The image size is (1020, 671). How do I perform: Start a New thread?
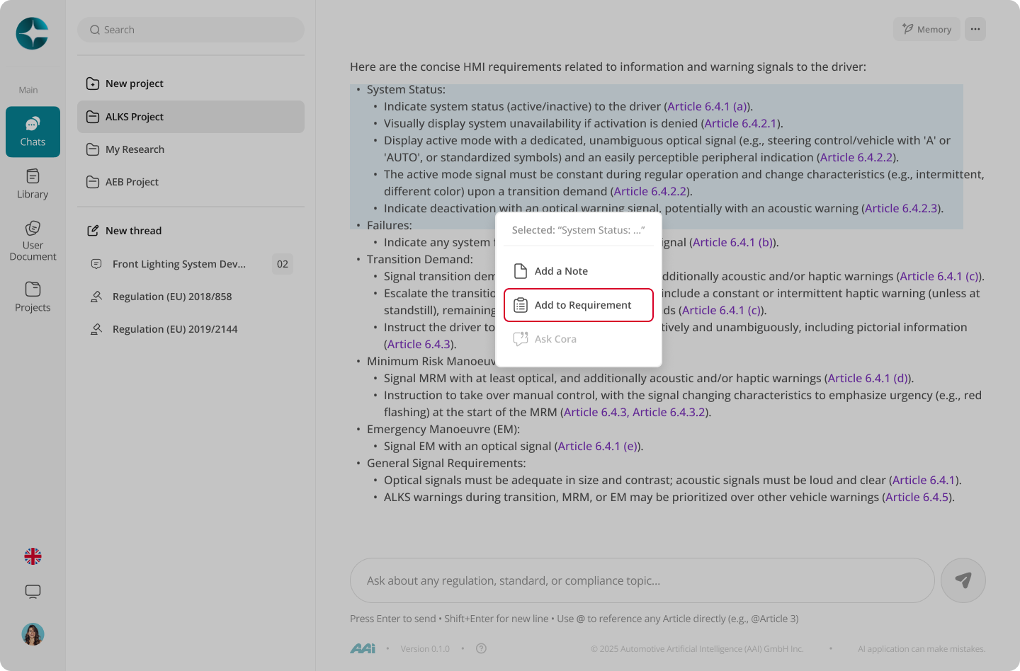click(191, 231)
